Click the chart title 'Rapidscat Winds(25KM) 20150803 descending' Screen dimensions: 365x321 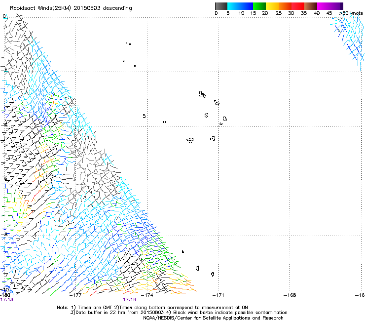click(71, 8)
